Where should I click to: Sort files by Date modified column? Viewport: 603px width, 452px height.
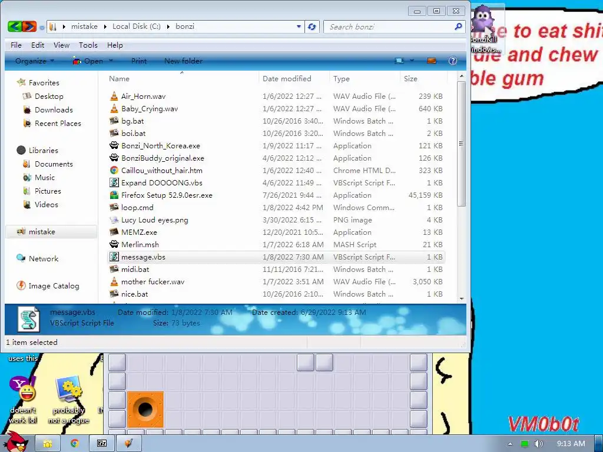[x=287, y=78]
